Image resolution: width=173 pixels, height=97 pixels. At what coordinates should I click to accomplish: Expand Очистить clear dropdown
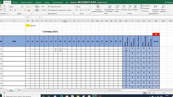tap(149, 11)
